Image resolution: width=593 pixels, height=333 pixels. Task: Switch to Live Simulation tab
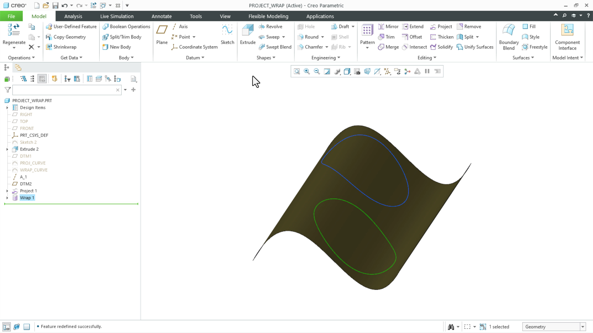point(117,16)
